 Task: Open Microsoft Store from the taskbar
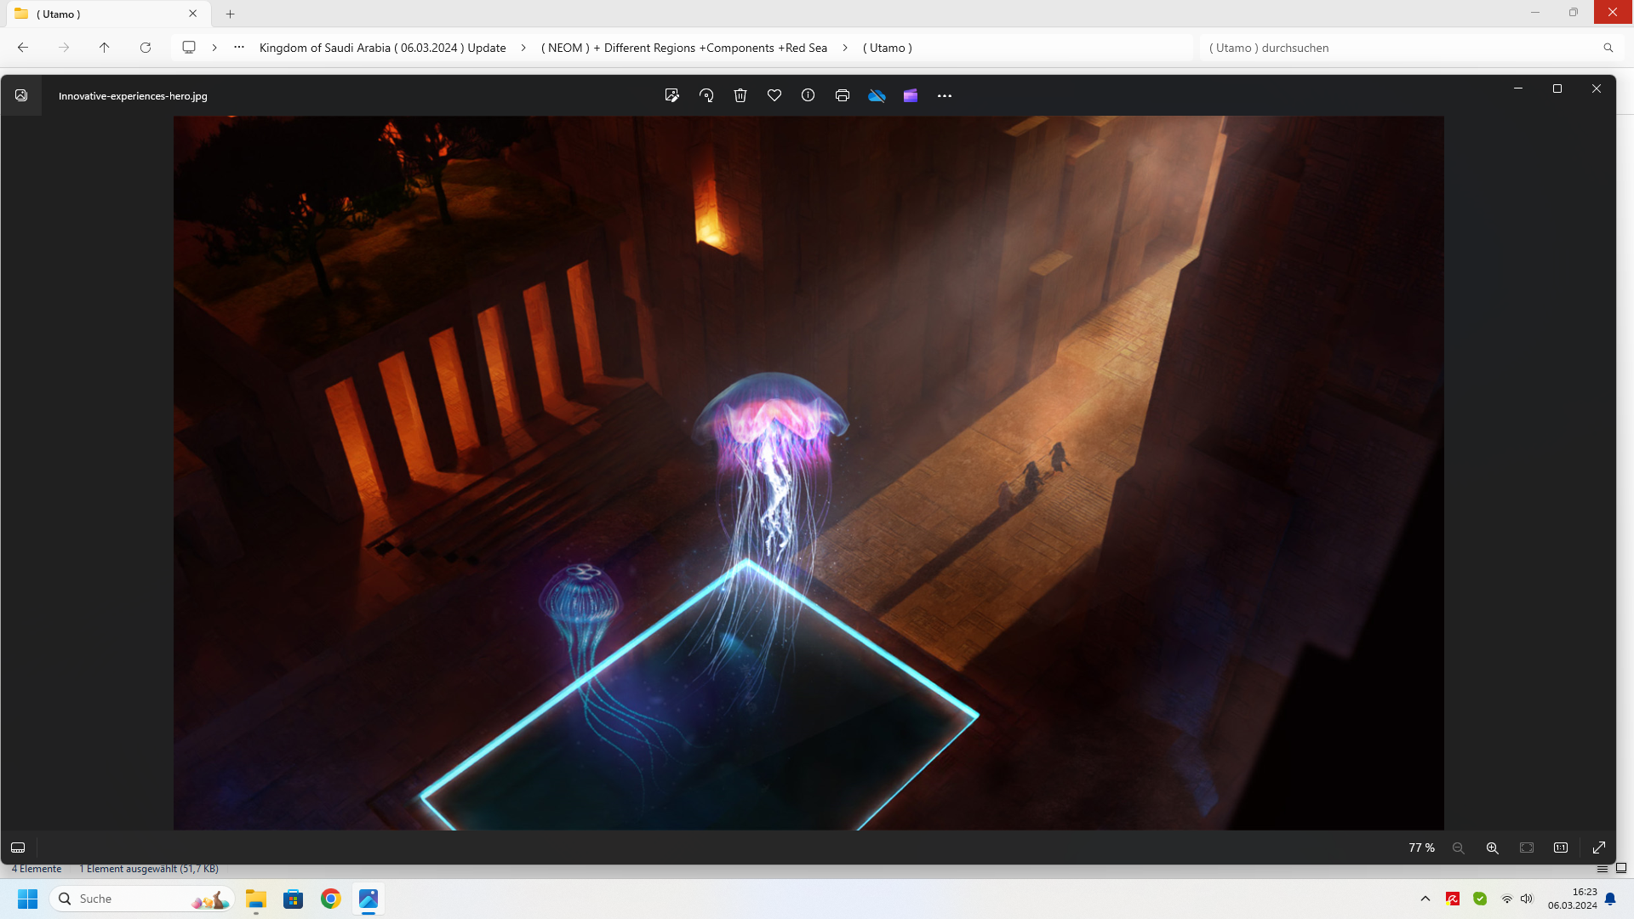click(294, 899)
